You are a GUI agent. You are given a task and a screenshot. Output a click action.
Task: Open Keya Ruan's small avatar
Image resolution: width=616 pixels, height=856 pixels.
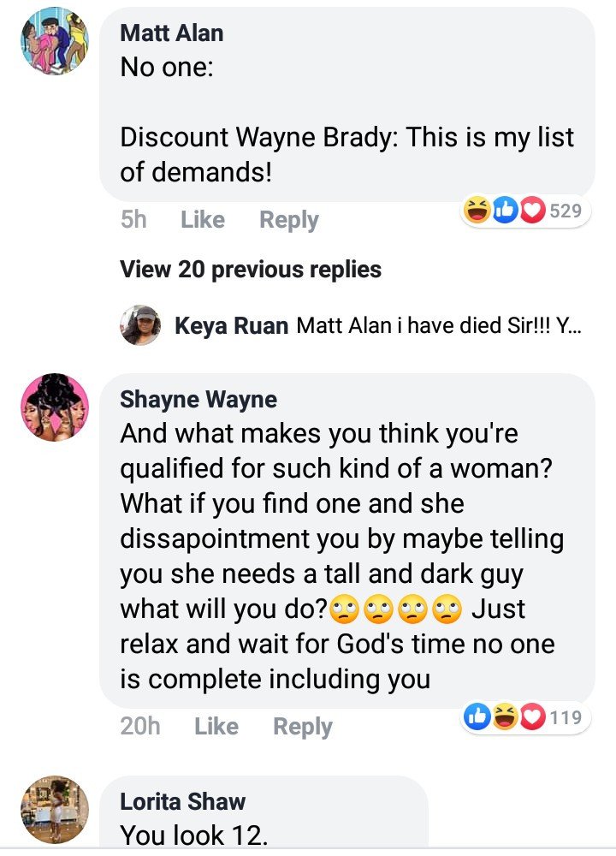(140, 325)
